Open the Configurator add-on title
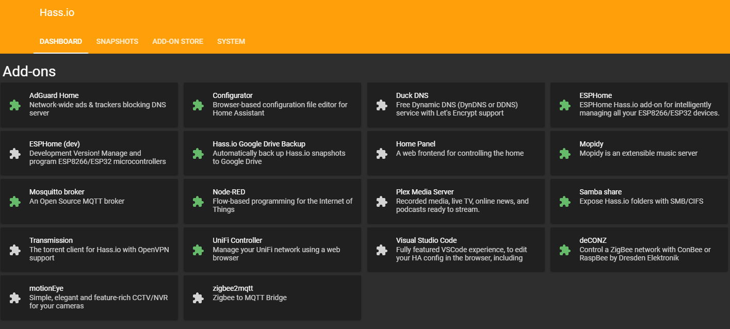This screenshot has width=730, height=329. [x=233, y=95]
